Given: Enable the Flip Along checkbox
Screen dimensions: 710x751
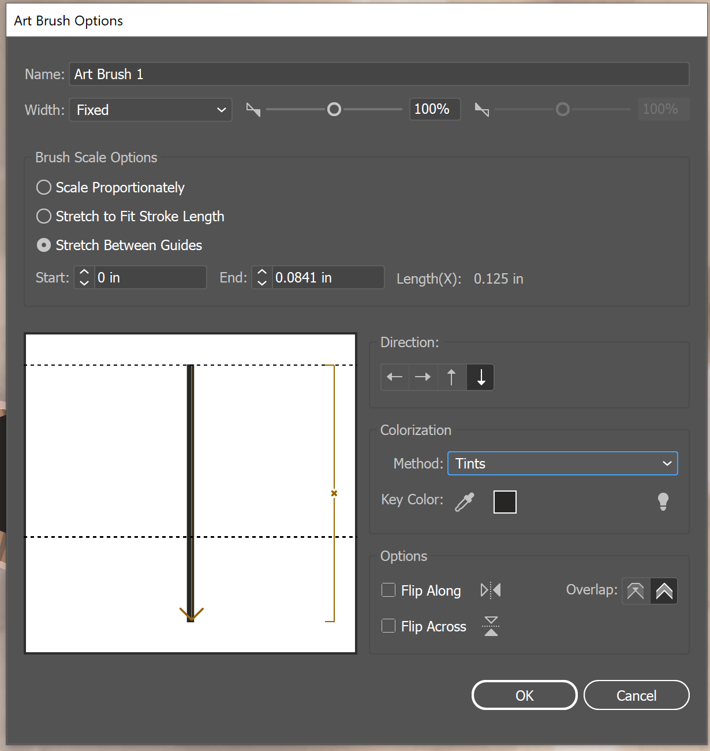Looking at the screenshot, I should click(388, 590).
